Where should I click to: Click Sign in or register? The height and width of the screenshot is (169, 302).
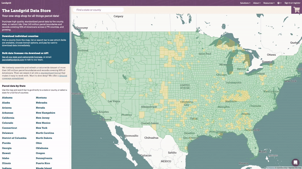pyautogui.click(x=292, y=3)
